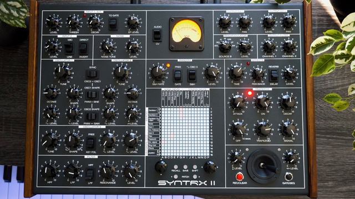Screen dimensions: 355x199
Task: Adjust the Oscillator 1 OCTAVE knob
Action: click(x=51, y=93)
